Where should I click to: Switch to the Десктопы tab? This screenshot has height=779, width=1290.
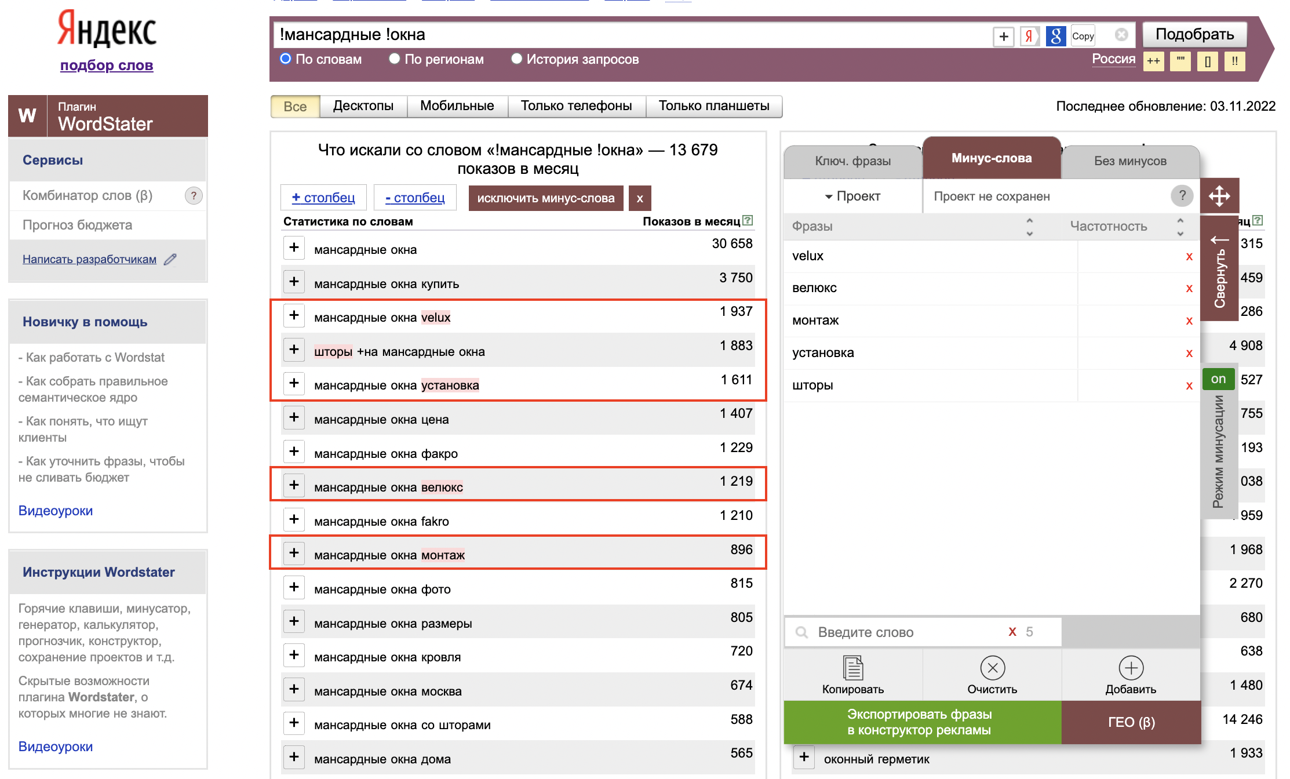click(x=363, y=106)
